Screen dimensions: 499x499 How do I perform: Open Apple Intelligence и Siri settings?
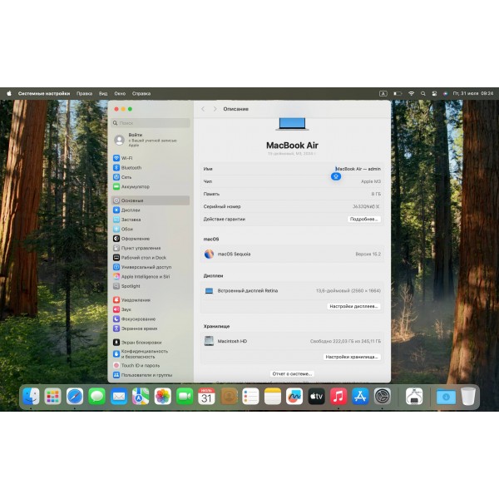(141, 277)
